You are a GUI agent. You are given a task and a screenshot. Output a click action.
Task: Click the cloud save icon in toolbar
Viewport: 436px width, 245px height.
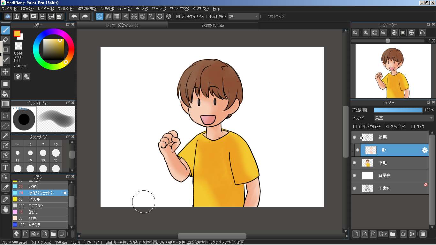click(x=8, y=16)
